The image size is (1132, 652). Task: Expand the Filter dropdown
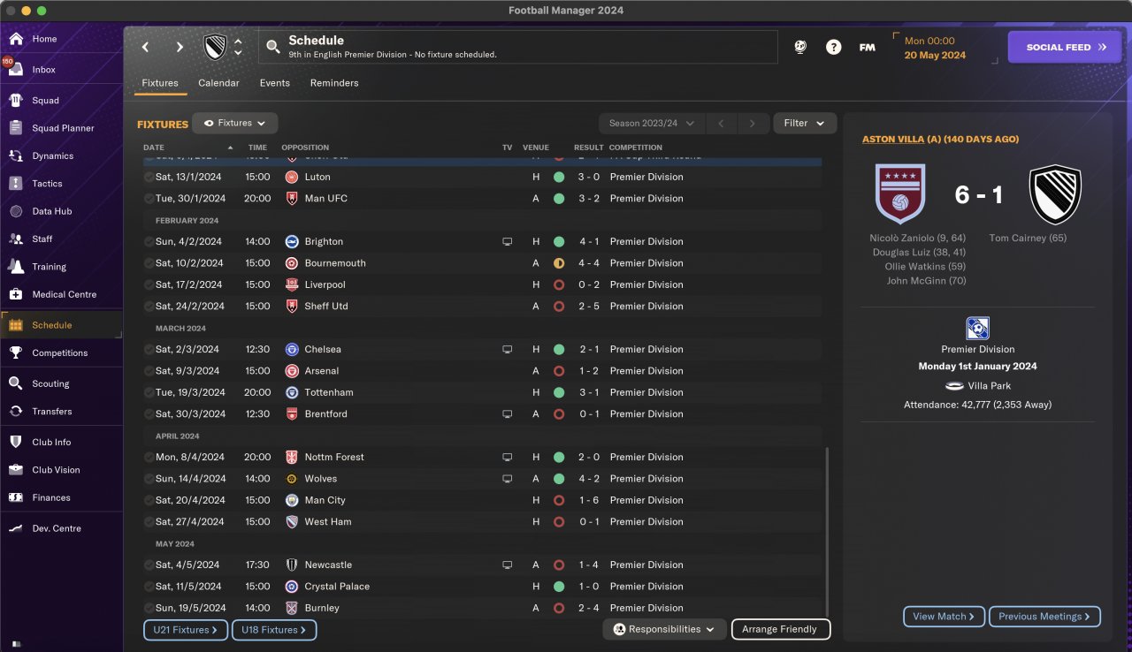(805, 124)
